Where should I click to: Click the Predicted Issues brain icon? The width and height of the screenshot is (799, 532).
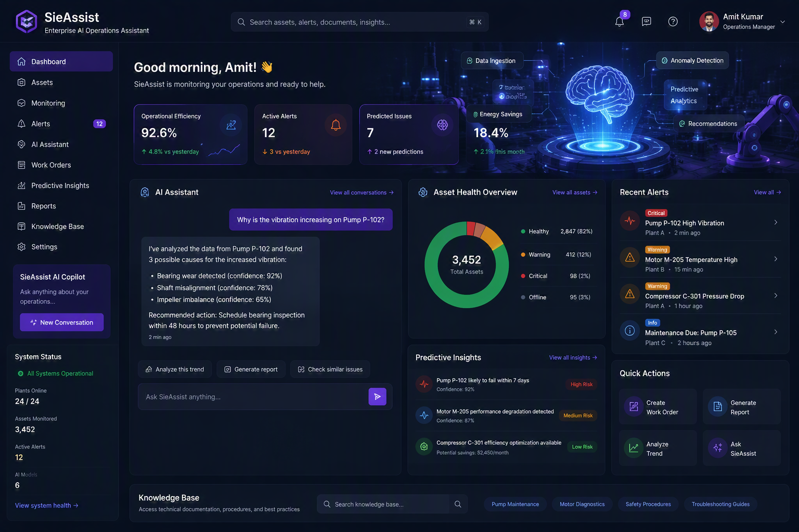pyautogui.click(x=443, y=125)
